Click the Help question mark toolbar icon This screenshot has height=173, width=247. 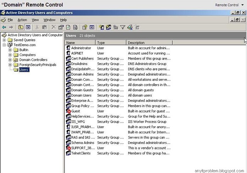85,27
